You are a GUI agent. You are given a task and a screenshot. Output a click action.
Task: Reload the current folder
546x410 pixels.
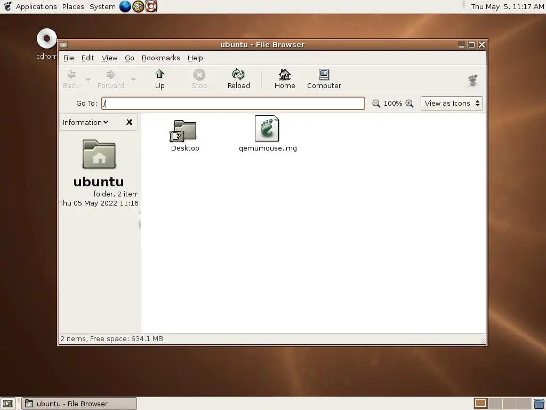[238, 80]
